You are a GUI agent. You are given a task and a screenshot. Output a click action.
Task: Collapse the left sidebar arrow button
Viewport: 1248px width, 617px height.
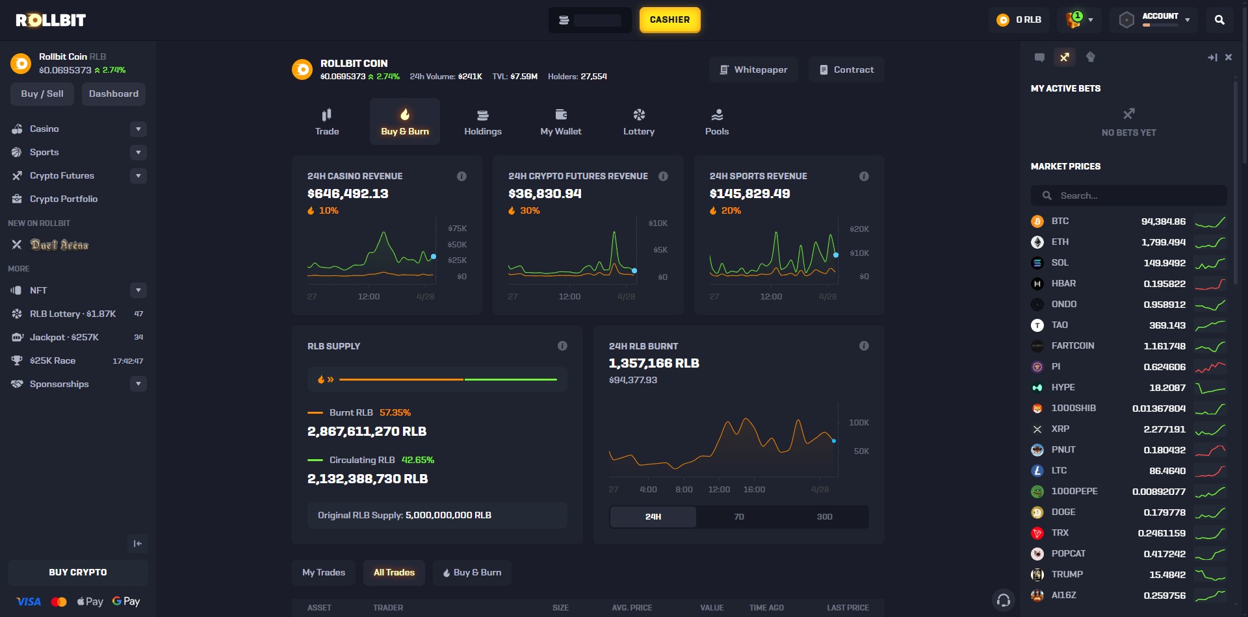(x=138, y=544)
